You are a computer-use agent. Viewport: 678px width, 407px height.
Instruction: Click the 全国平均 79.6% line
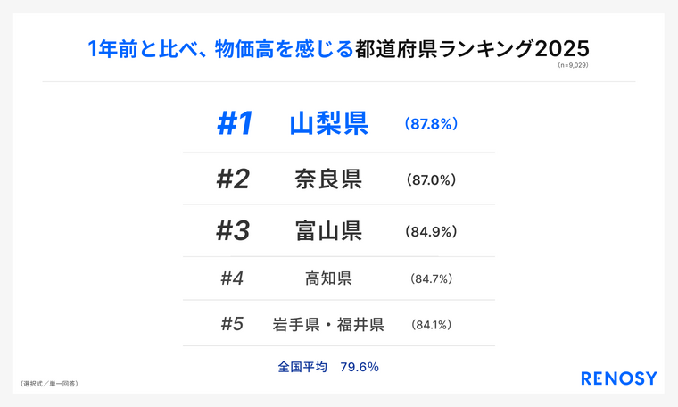(328, 367)
